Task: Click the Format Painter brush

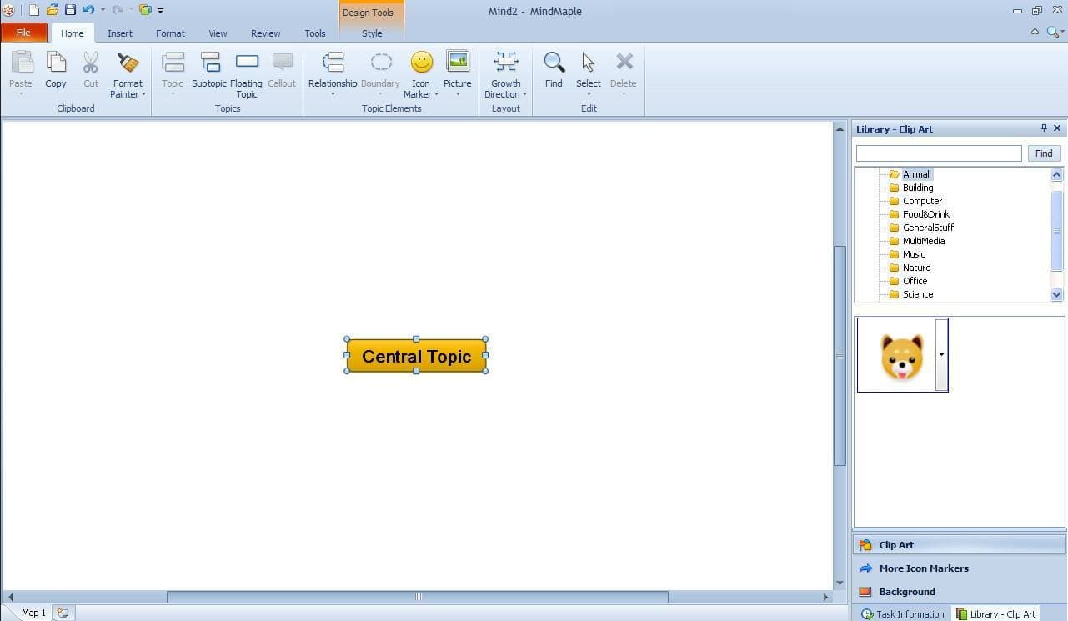Action: click(x=128, y=63)
